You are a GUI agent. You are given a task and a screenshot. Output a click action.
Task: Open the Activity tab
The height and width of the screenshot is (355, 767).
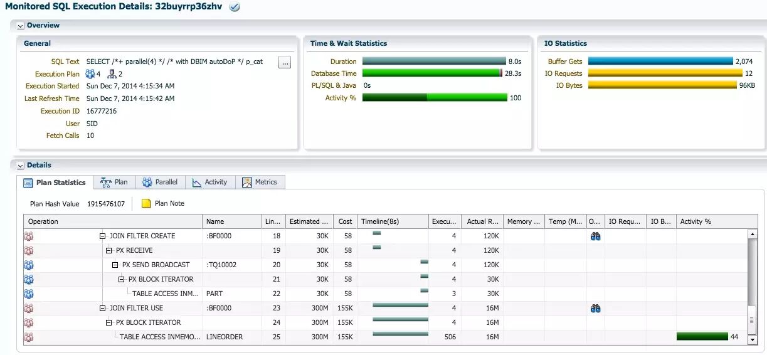tap(210, 182)
